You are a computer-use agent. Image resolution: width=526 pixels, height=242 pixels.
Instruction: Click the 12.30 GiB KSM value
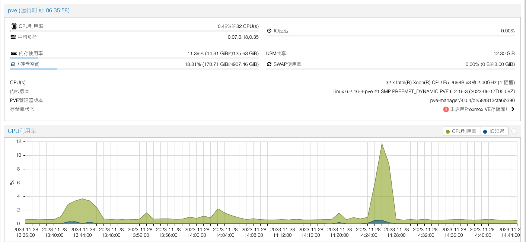504,54
